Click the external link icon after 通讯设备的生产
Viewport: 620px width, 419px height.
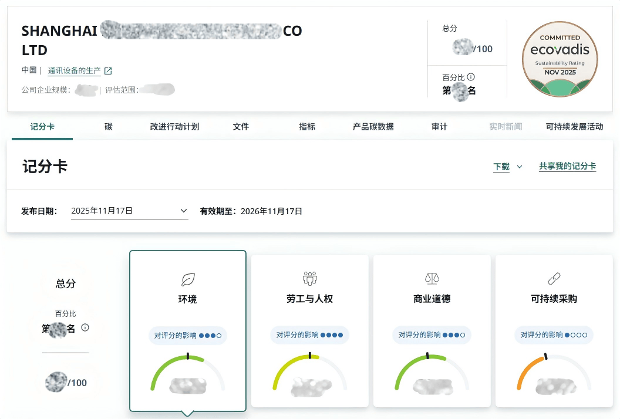107,71
